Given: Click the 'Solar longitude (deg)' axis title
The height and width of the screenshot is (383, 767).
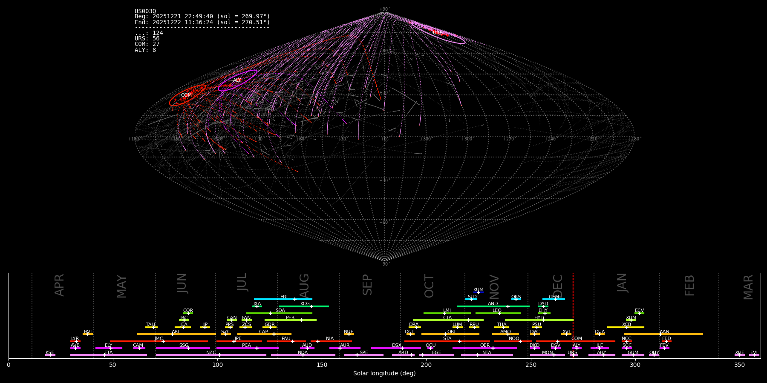Looking at the screenshot, I should [x=384, y=374].
